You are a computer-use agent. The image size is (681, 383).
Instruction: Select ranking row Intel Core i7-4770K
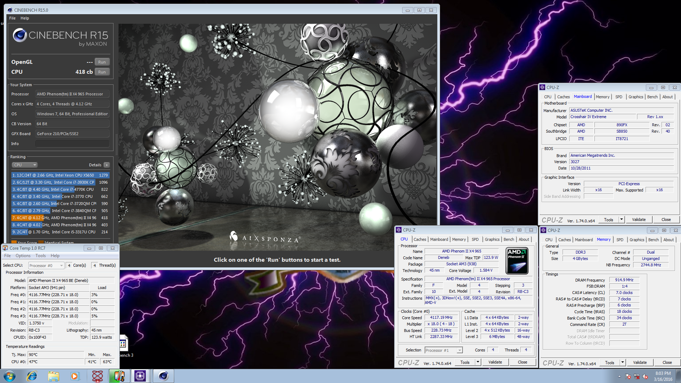pyautogui.click(x=60, y=189)
